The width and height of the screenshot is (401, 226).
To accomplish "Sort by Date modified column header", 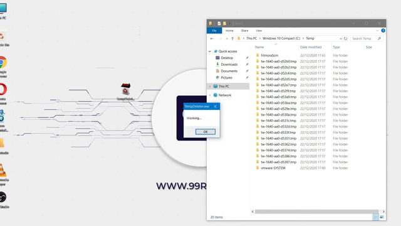I will pos(311,47).
